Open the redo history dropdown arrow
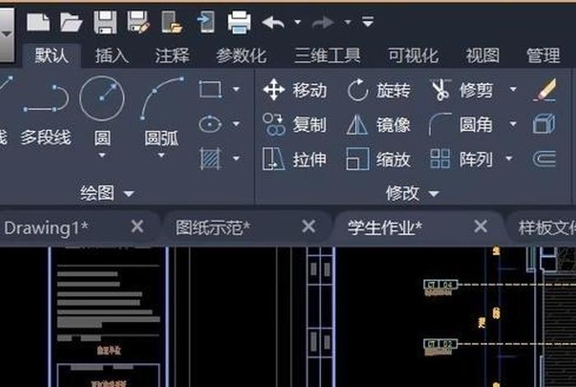The height and width of the screenshot is (387, 576). tap(347, 22)
